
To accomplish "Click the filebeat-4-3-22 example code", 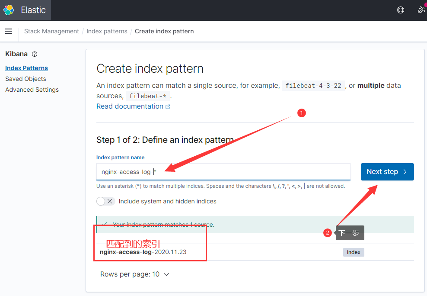I will click(x=313, y=86).
